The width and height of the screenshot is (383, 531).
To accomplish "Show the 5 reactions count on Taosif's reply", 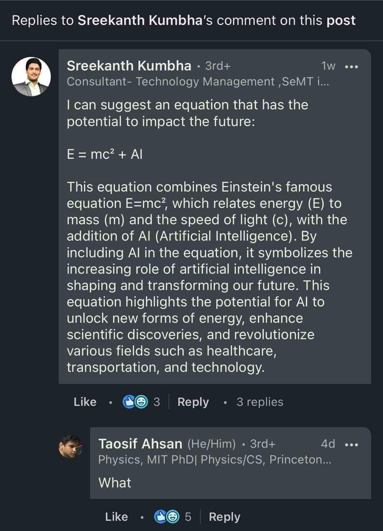I will click(x=188, y=517).
